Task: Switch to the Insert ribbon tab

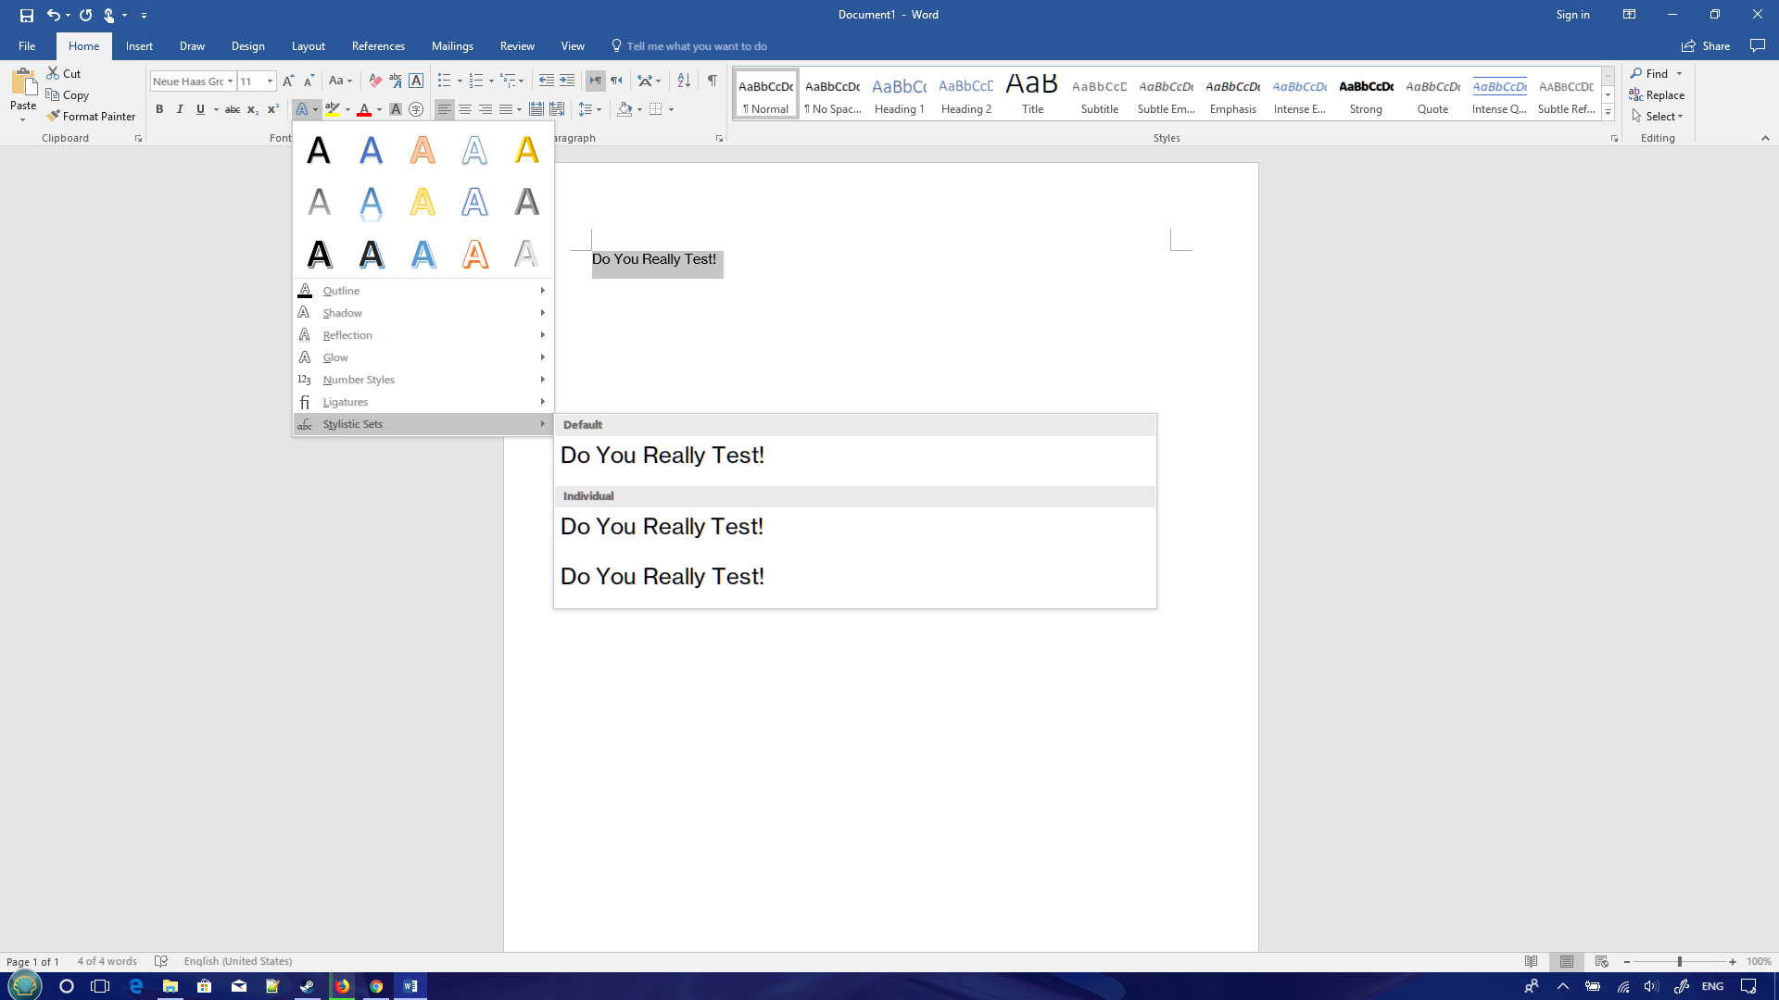Action: [138, 45]
